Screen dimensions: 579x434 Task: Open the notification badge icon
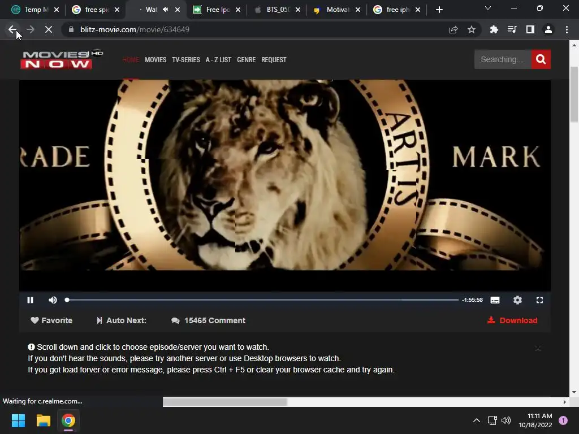point(563,420)
